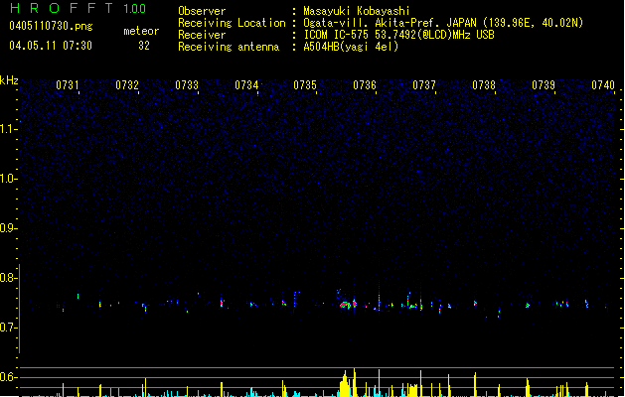625x397 pixels.
Task: Click the 0735 time marker
Action: click(x=305, y=85)
